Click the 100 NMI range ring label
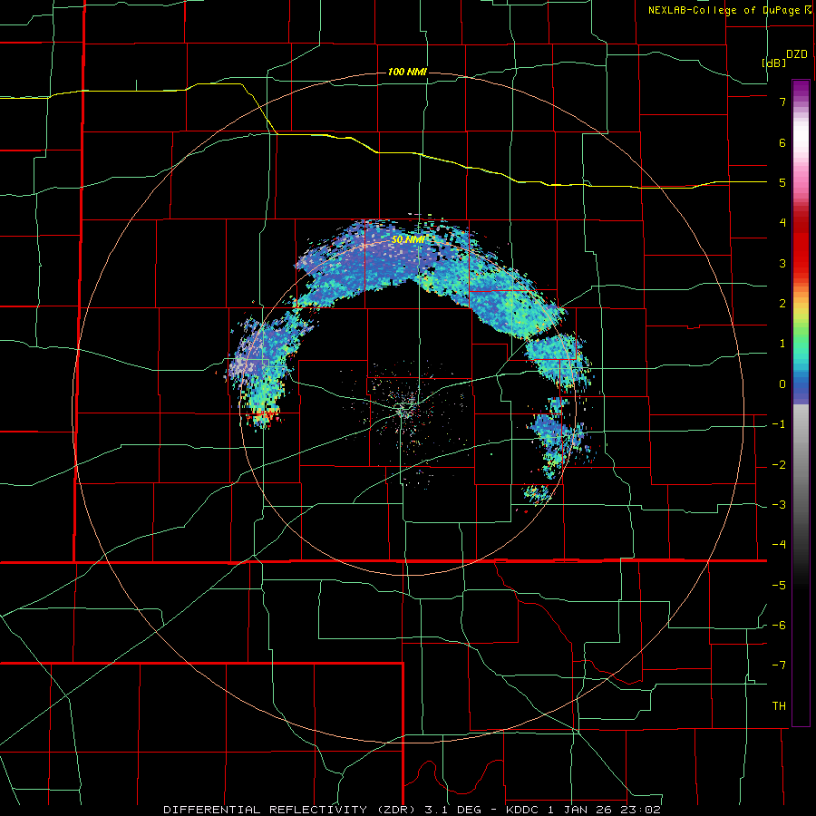Image resolution: width=816 pixels, height=816 pixels. click(407, 72)
